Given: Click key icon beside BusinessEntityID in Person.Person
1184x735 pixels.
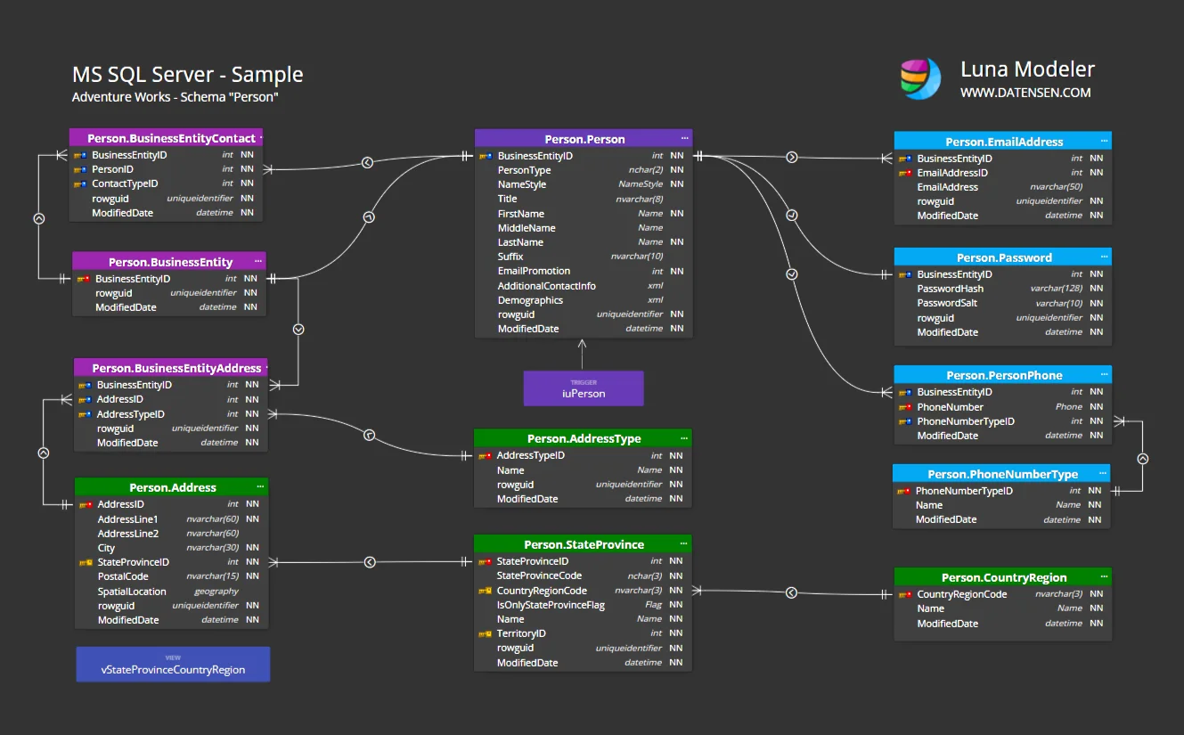Looking at the screenshot, I should pos(486,156).
